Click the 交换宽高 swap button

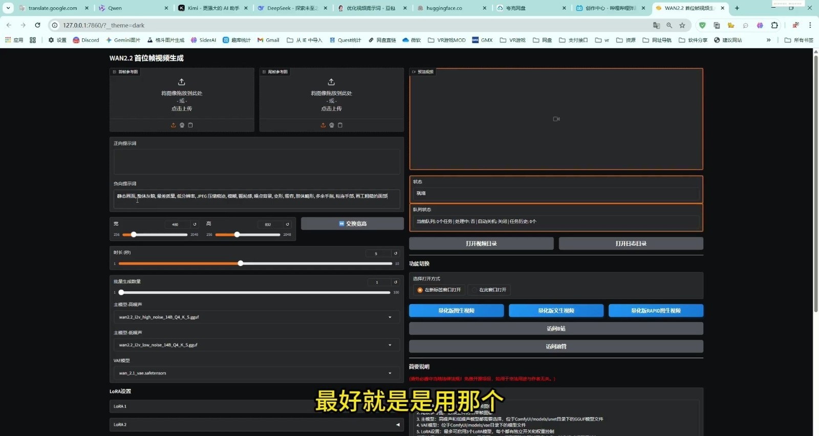point(352,224)
